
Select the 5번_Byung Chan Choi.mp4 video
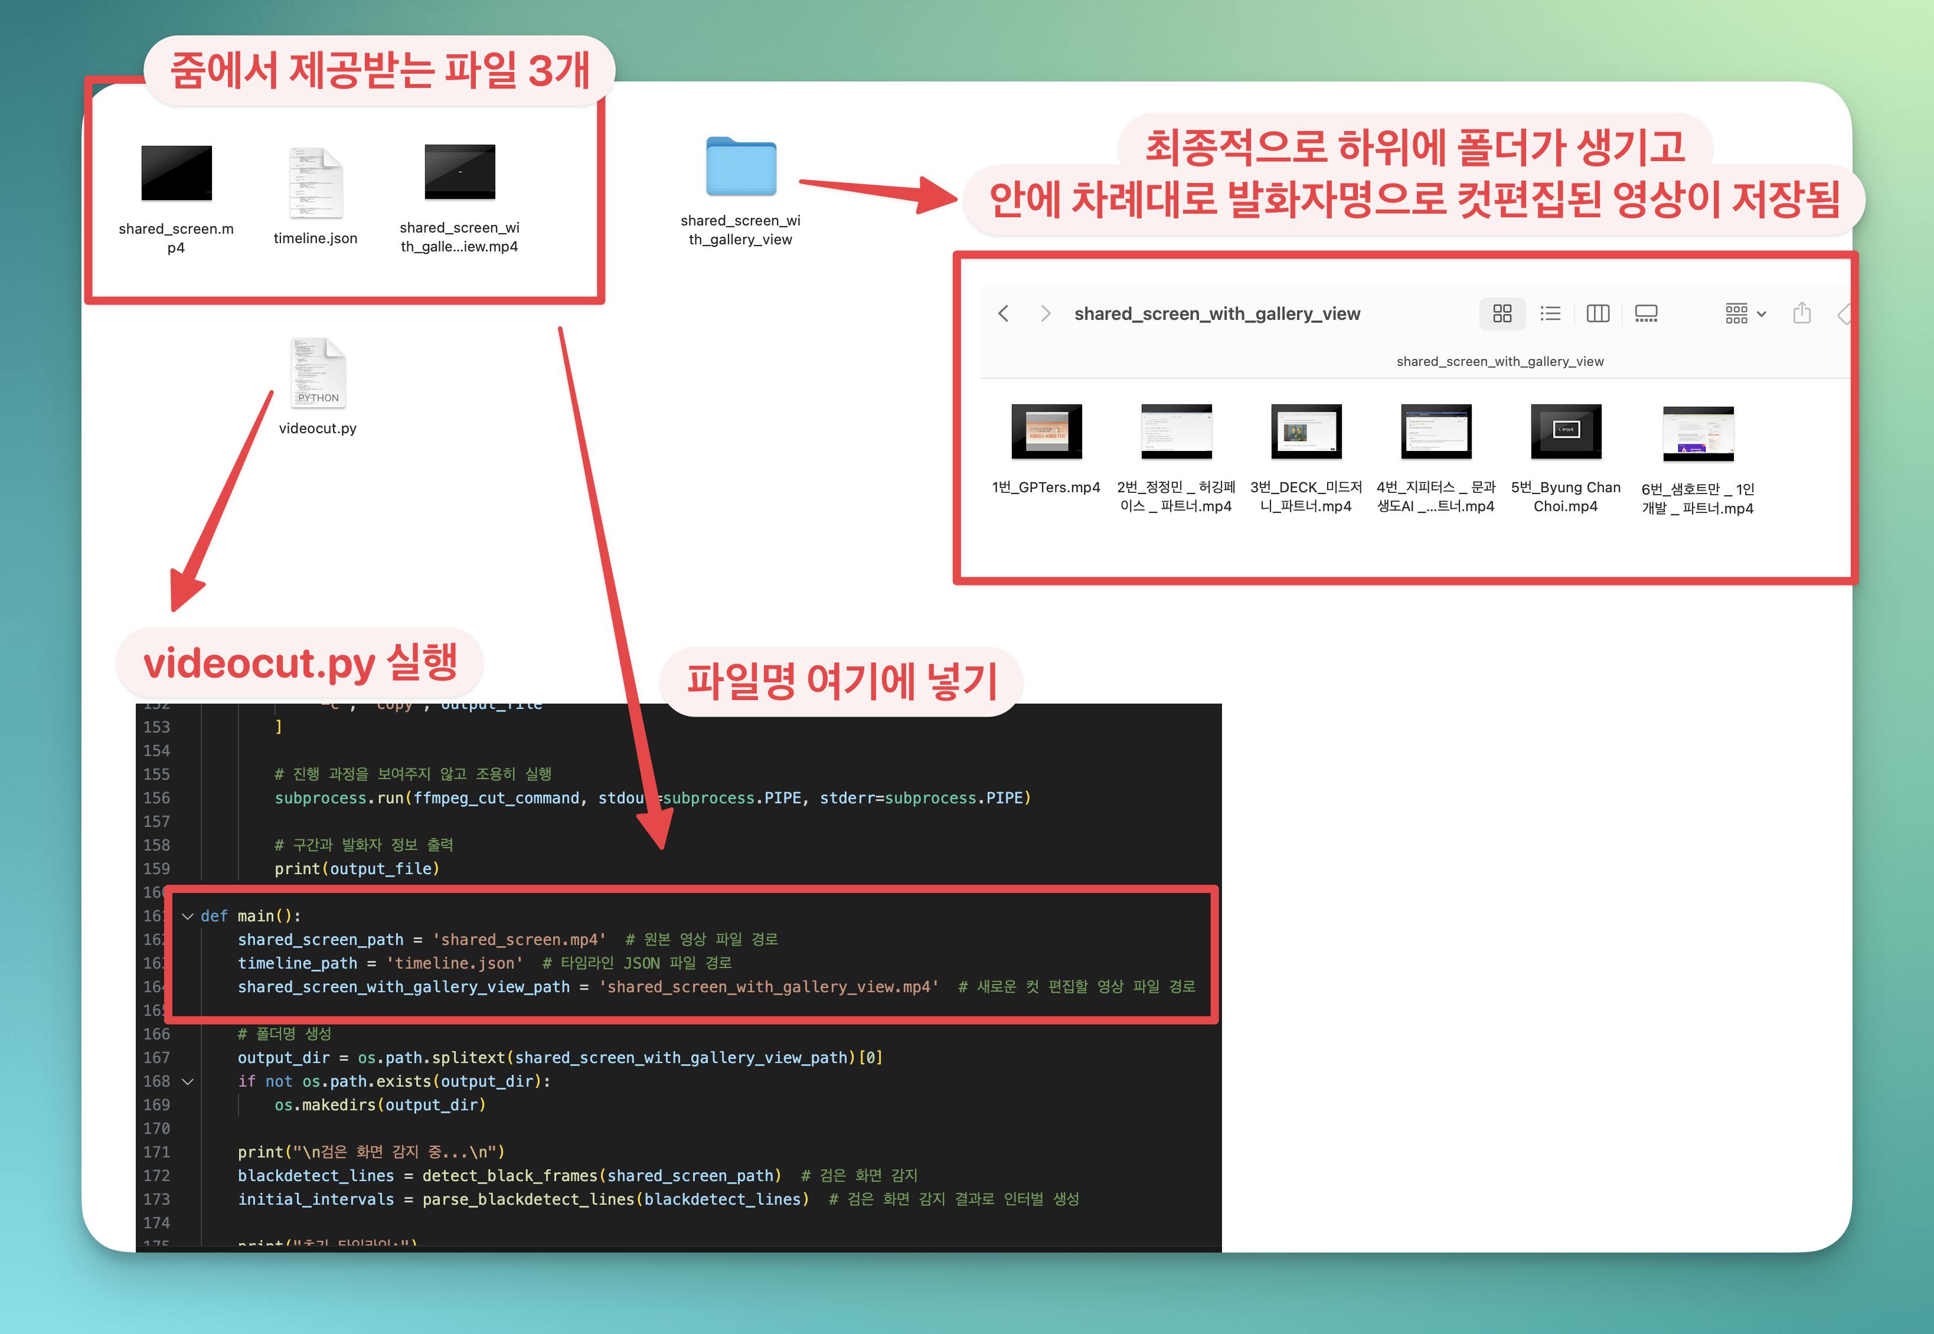(1566, 431)
